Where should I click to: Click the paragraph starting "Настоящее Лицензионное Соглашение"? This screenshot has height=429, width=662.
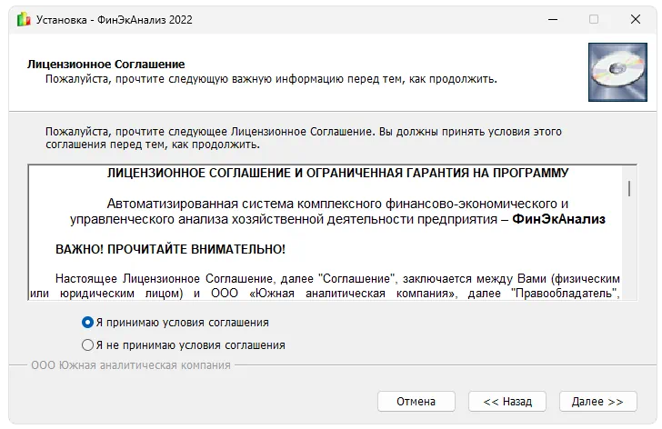click(x=325, y=286)
